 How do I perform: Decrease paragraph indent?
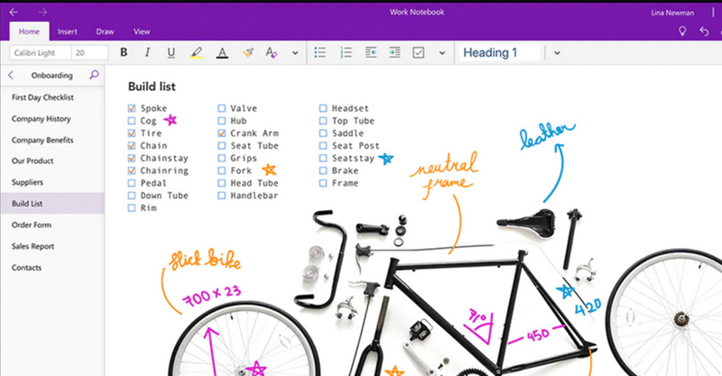pos(371,52)
